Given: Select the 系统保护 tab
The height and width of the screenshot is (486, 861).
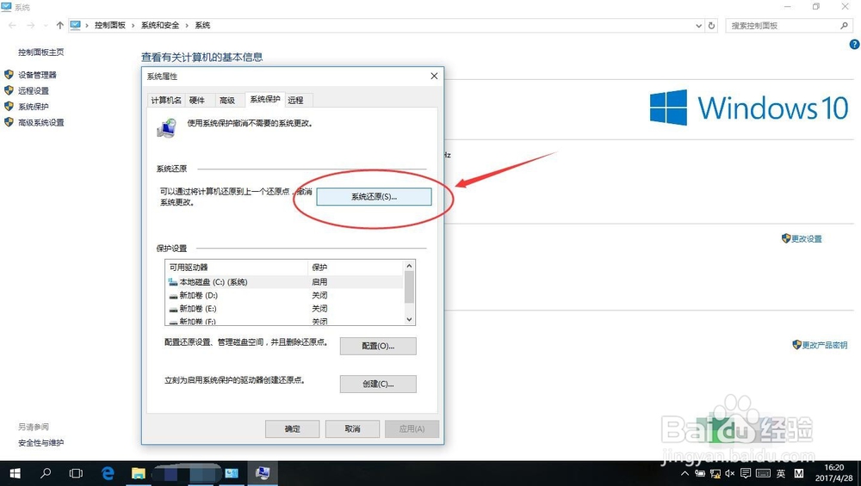Looking at the screenshot, I should pos(264,99).
